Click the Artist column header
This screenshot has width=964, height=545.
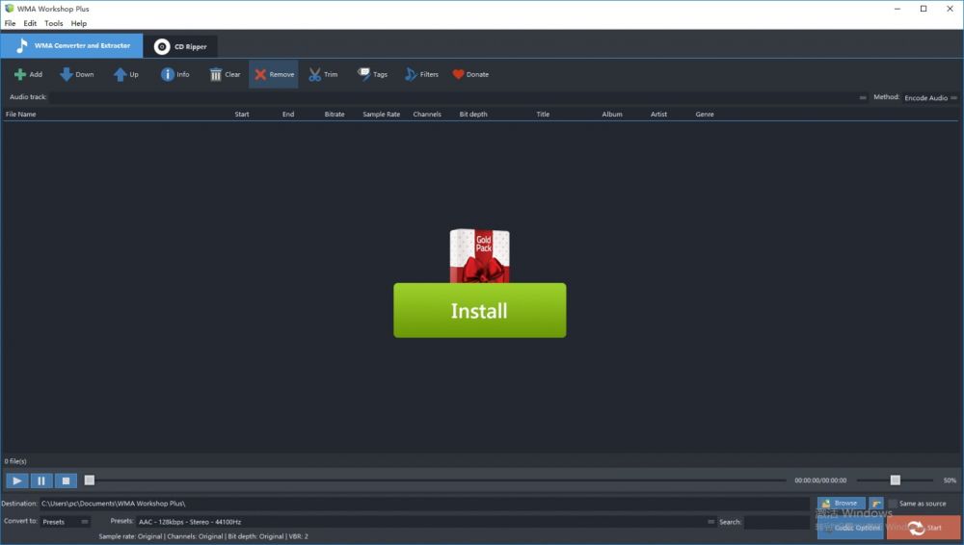(658, 115)
